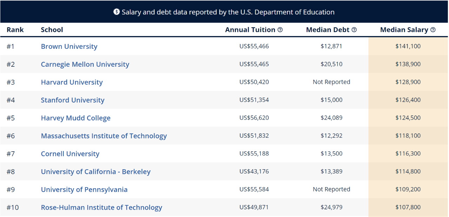Click the Rank column header
The height and width of the screenshot is (217, 449).
(15, 30)
